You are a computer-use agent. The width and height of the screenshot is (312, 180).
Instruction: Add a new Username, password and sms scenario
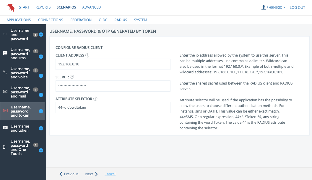point(41,57)
